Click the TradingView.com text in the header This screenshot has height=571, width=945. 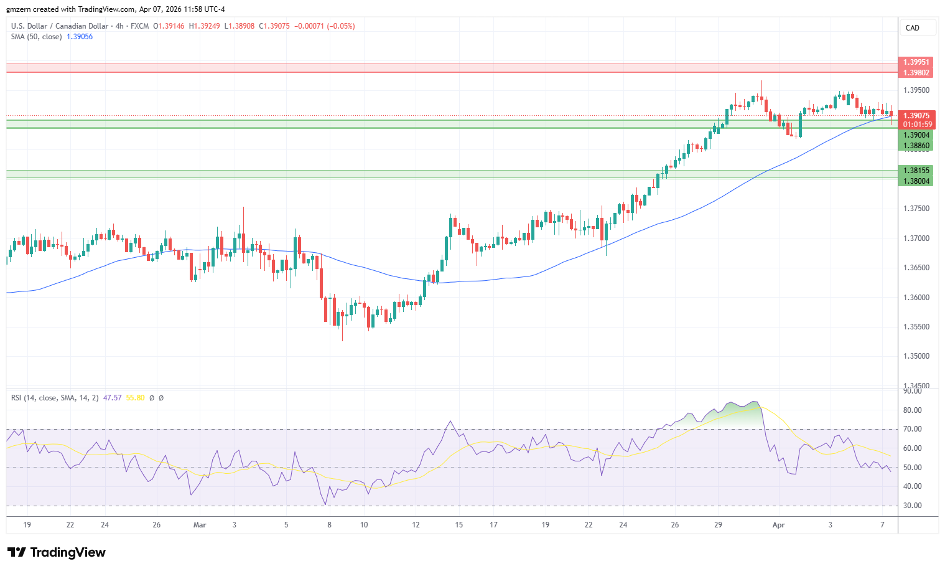106,9
